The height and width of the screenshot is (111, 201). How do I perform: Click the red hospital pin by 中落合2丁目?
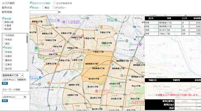[82, 36]
